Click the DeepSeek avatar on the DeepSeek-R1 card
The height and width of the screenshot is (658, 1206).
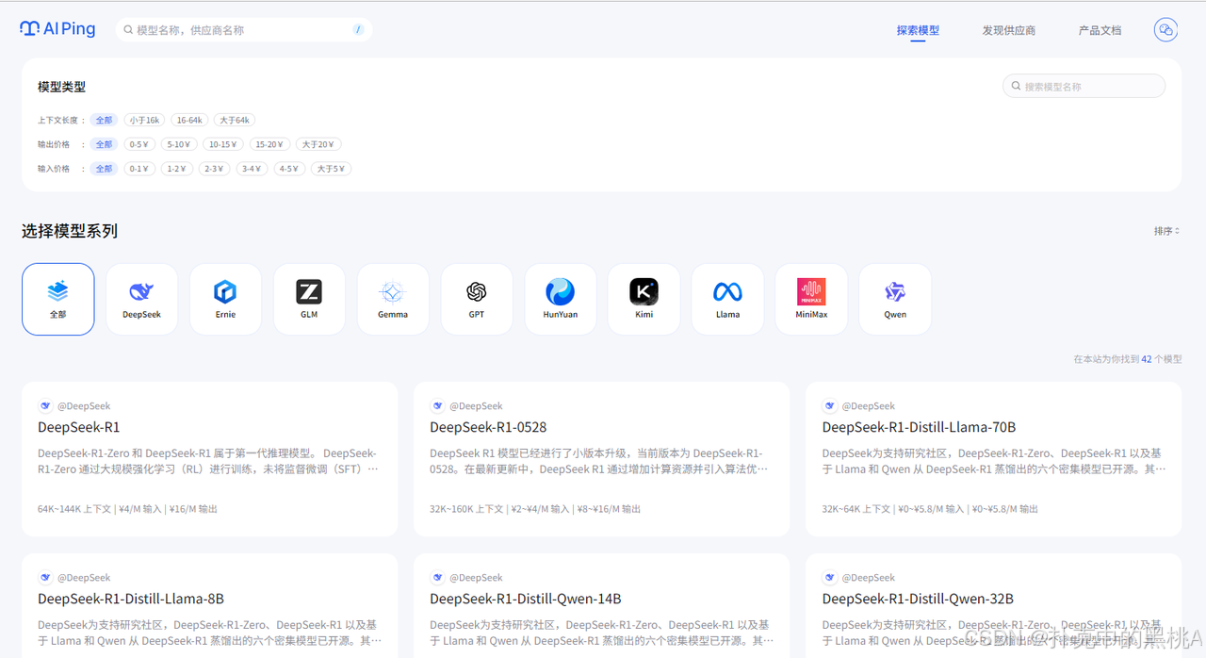tap(45, 406)
